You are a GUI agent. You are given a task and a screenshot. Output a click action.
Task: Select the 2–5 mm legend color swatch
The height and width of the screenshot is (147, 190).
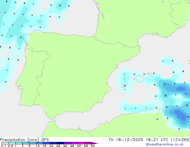point(26,143)
